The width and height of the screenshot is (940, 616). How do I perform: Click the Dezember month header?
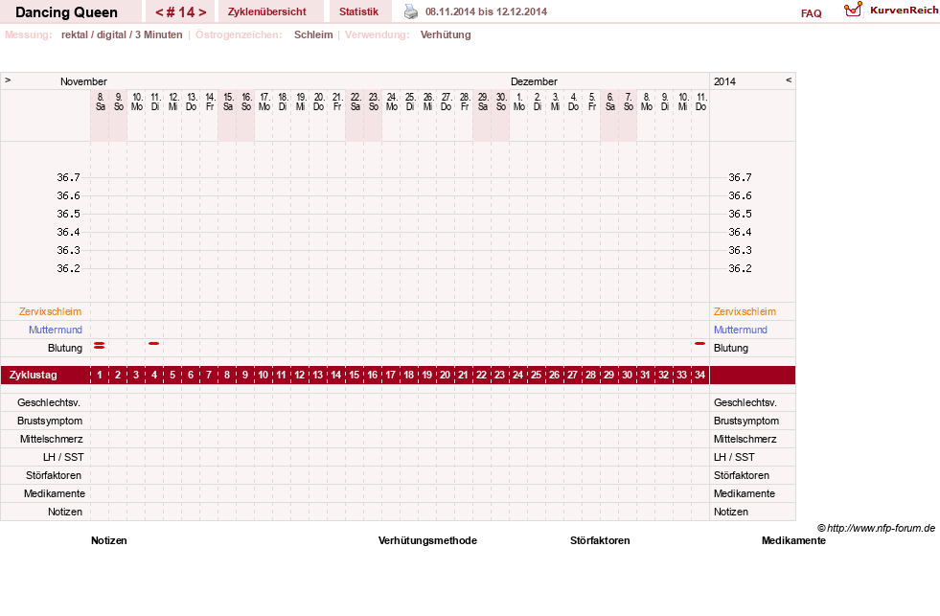[x=534, y=81]
